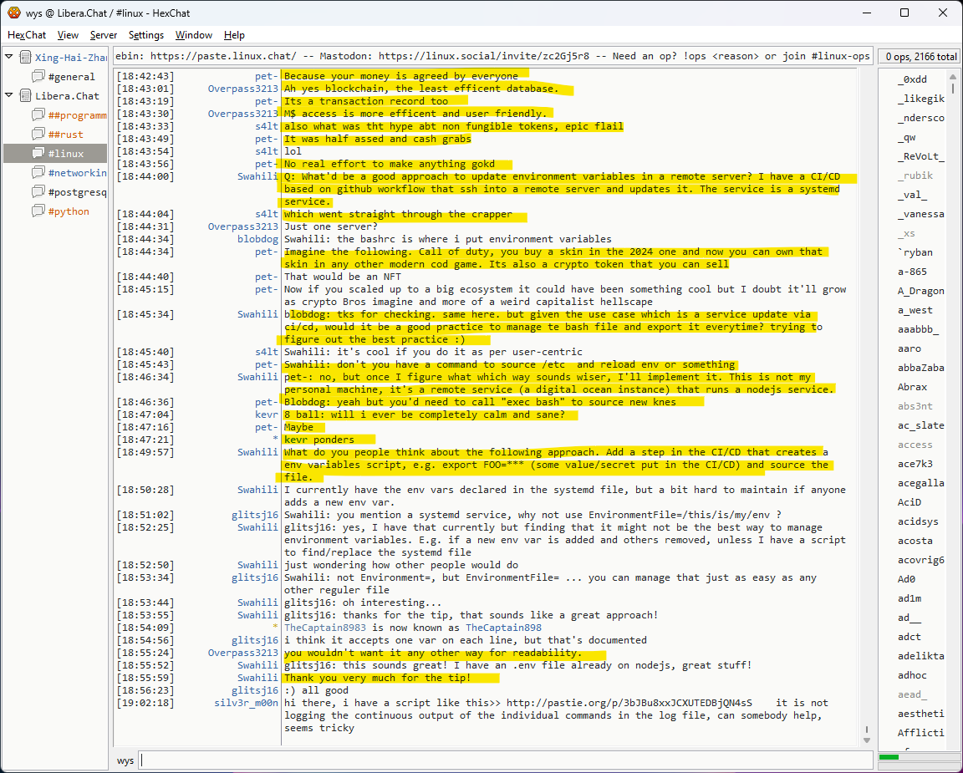Click the ##rust channel icon
963x773 pixels.
pos(38,135)
